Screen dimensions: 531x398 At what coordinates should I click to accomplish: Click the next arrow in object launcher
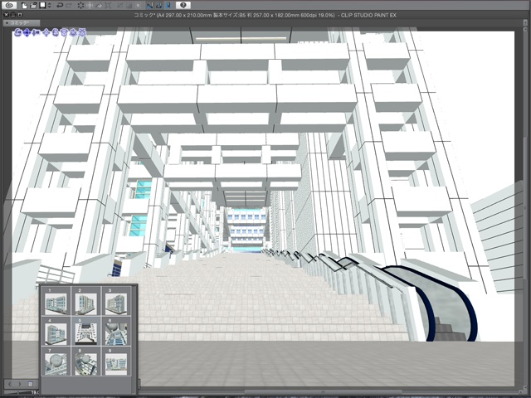20,384
